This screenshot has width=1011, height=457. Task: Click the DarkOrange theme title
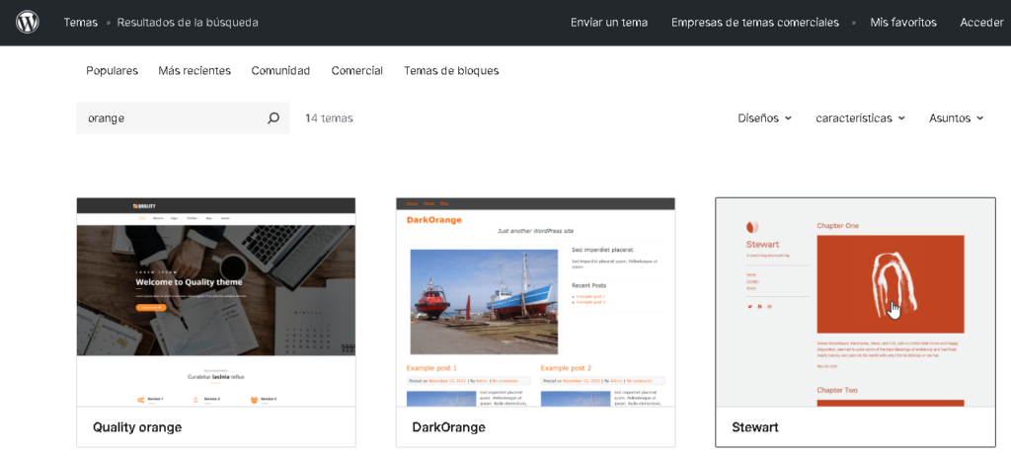[x=449, y=427]
